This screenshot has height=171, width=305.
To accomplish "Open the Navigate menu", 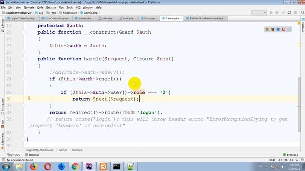I will click(x=29, y=8).
